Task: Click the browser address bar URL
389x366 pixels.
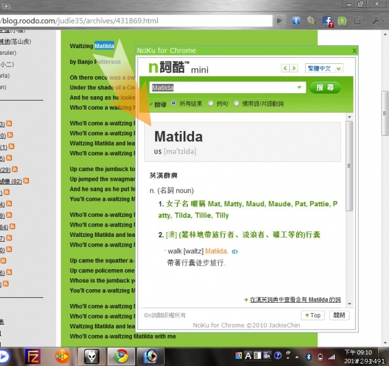Action: click(x=135, y=21)
